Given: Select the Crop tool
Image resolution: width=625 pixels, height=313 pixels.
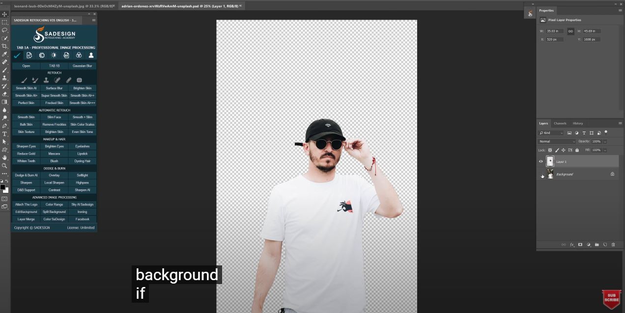Looking at the screenshot, I should click(x=4, y=46).
